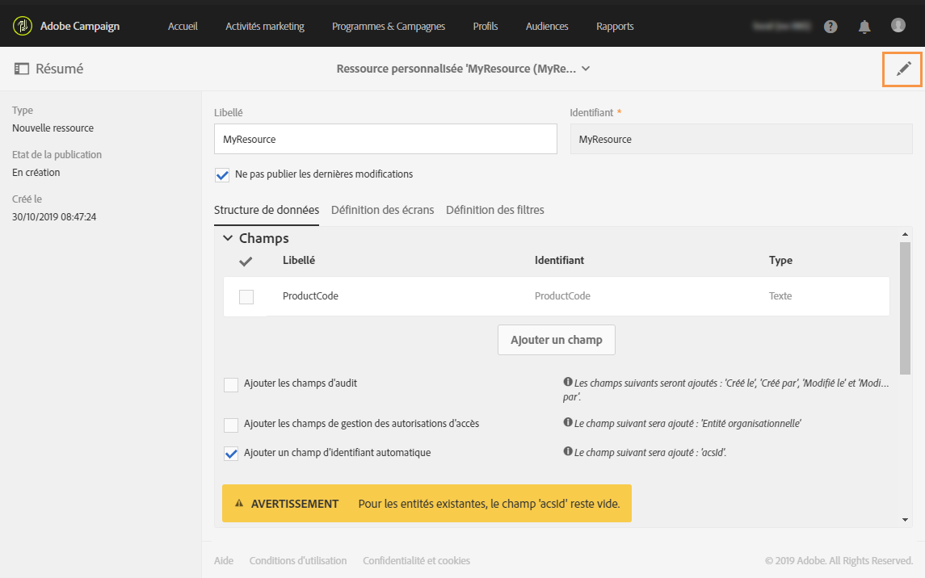Disable 'Ajouter un champ d'identifiant automatique'
925x578 pixels.
tap(231, 454)
